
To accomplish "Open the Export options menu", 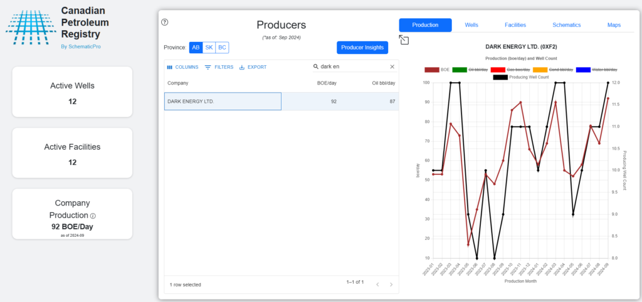I will click(253, 67).
